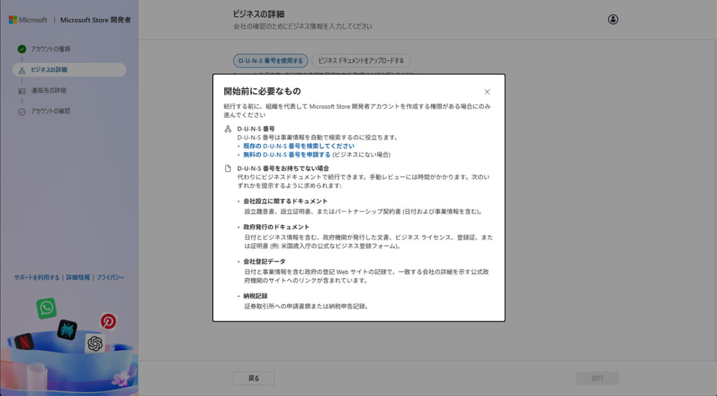Select the D-U-N-S 番号を使用する tab
The height and width of the screenshot is (396, 717).
pyautogui.click(x=270, y=60)
